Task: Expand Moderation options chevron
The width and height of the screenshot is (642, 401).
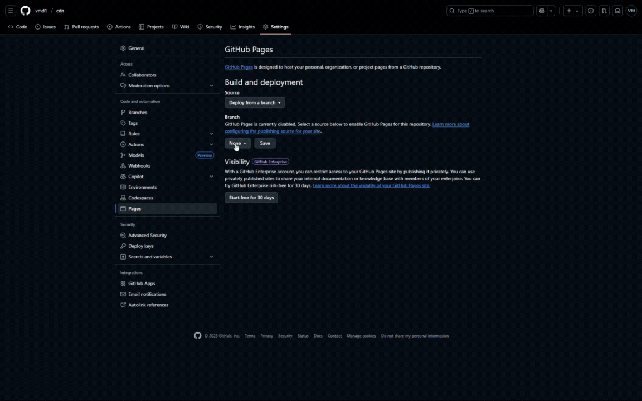Action: 211,86
